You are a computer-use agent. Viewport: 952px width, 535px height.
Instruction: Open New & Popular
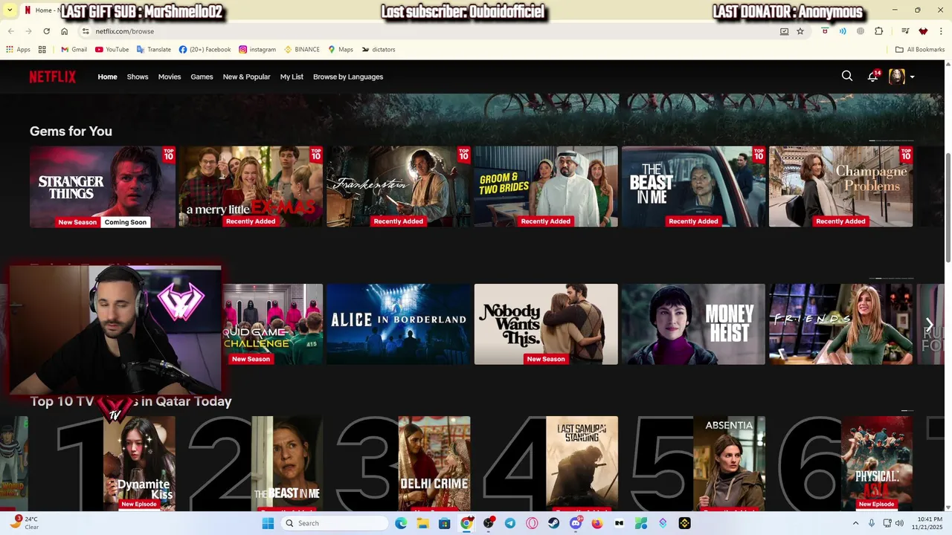point(246,77)
